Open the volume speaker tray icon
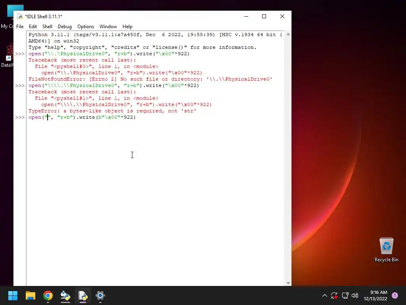Image resolution: width=406 pixels, height=305 pixels. click(x=355, y=295)
